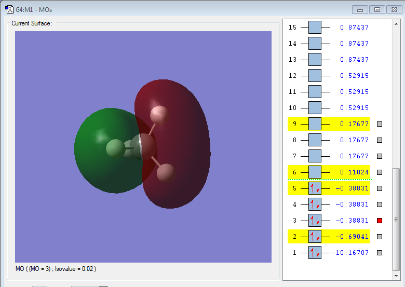The width and height of the screenshot is (405, 287).
Task: Click the red lobe of the MO surface
Action: pyautogui.click(x=181, y=144)
